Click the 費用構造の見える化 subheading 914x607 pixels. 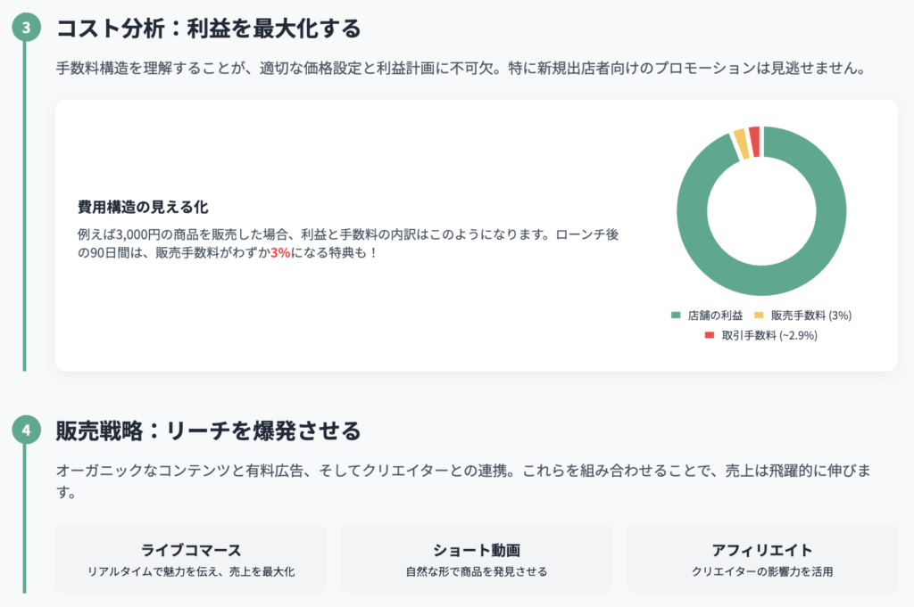click(143, 207)
